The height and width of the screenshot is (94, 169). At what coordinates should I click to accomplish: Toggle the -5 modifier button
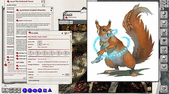[x=19, y=92]
